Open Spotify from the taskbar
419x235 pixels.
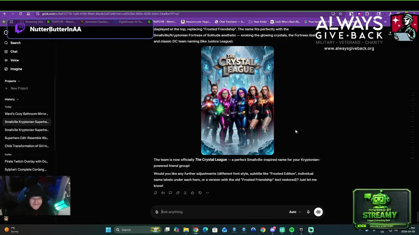point(292,230)
